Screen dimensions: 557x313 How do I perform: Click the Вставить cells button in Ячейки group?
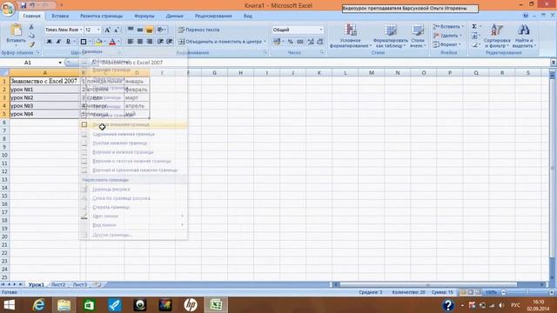coord(448,27)
